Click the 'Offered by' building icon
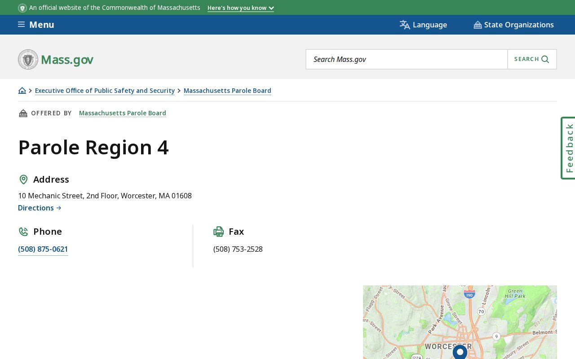 coord(23,113)
